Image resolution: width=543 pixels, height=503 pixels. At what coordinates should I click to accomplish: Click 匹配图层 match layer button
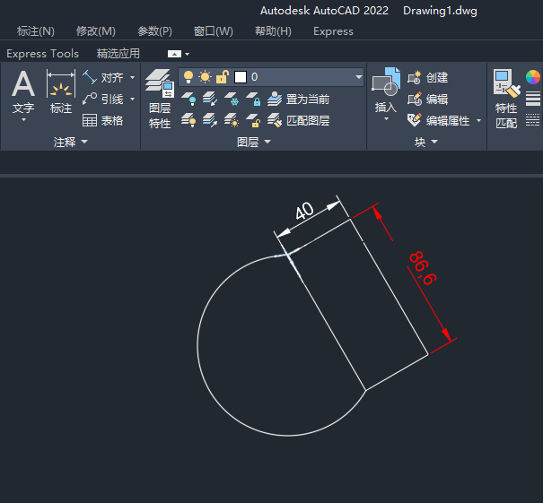pos(299,120)
